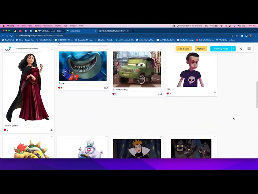The image size is (258, 194).
Task: Click the Rank by votes button
Action: [x=221, y=48]
